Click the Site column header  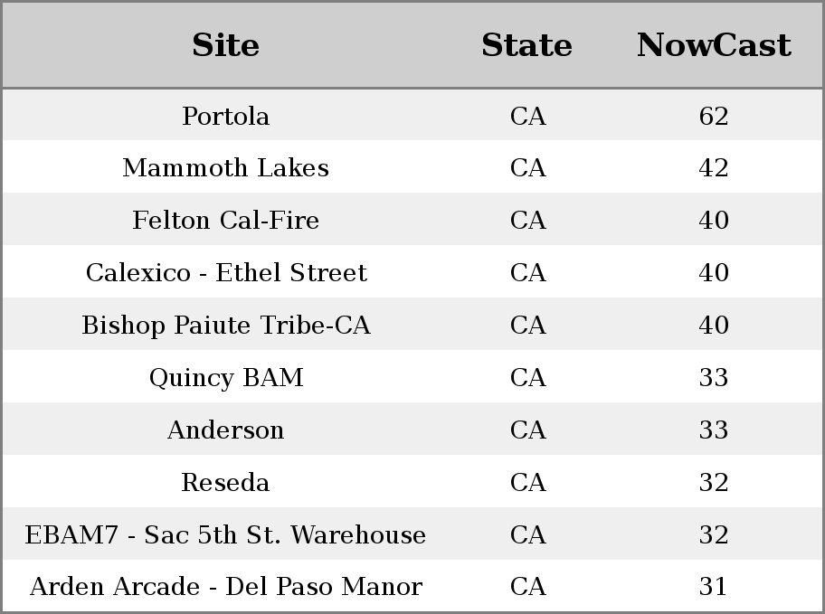[x=225, y=45]
